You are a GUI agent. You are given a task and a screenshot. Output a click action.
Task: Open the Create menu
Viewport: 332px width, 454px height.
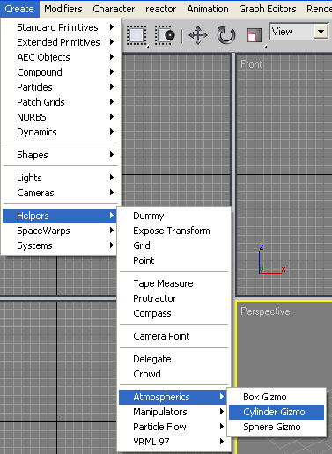pyautogui.click(x=19, y=9)
